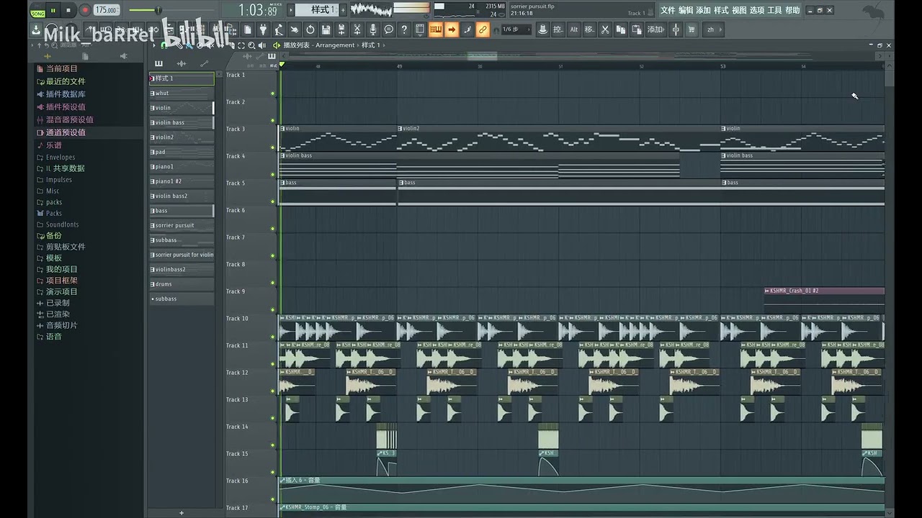This screenshot has height=518, width=922.
Task: Add a new pattern with plus button
Action: (x=343, y=10)
